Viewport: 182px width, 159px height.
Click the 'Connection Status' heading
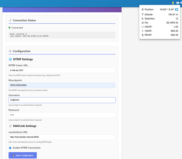pos(24,20)
